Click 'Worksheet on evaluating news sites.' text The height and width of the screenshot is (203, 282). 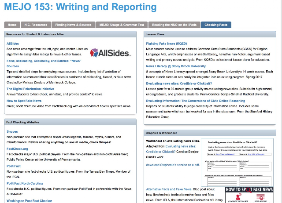[x=173, y=141]
